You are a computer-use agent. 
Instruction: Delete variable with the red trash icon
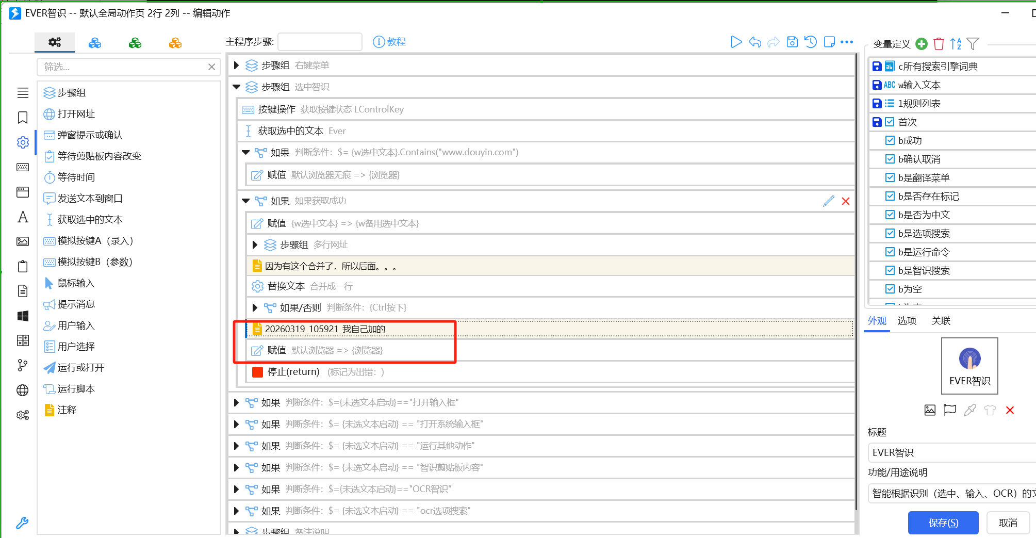(939, 44)
